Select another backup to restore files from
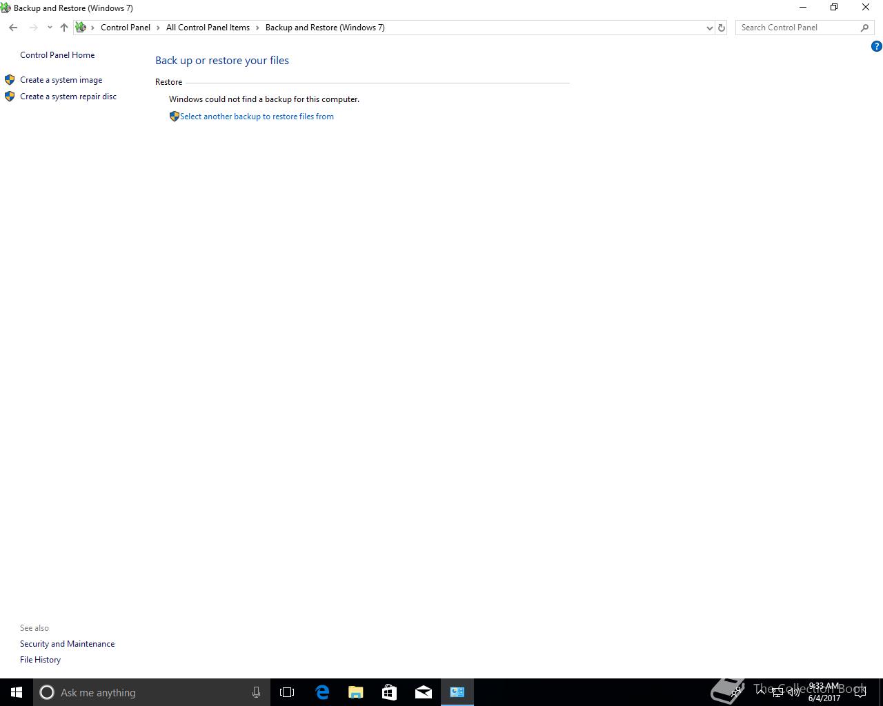Screen dimensions: 883x706 click(257, 117)
